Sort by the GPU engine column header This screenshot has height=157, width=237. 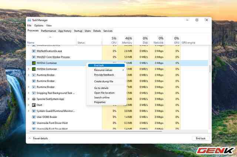pos(188,43)
